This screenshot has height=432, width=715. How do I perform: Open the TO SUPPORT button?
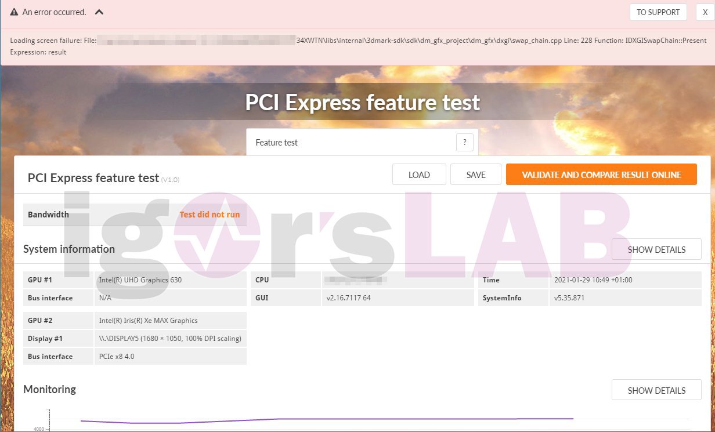coord(658,12)
